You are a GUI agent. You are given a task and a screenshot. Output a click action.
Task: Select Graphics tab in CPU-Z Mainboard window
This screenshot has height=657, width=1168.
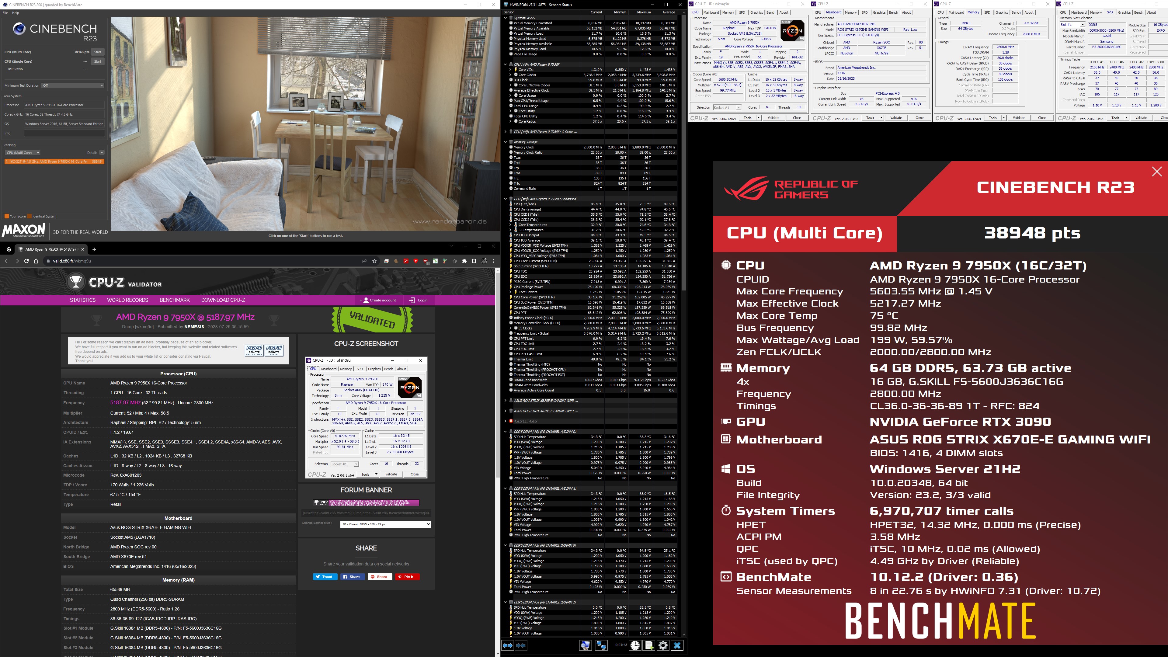pyautogui.click(x=879, y=13)
